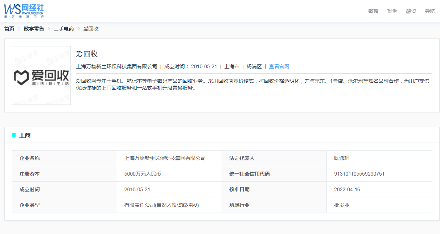This screenshot has width=440, height=234.
Task: Open the 查看官网 link
Action: [279, 66]
